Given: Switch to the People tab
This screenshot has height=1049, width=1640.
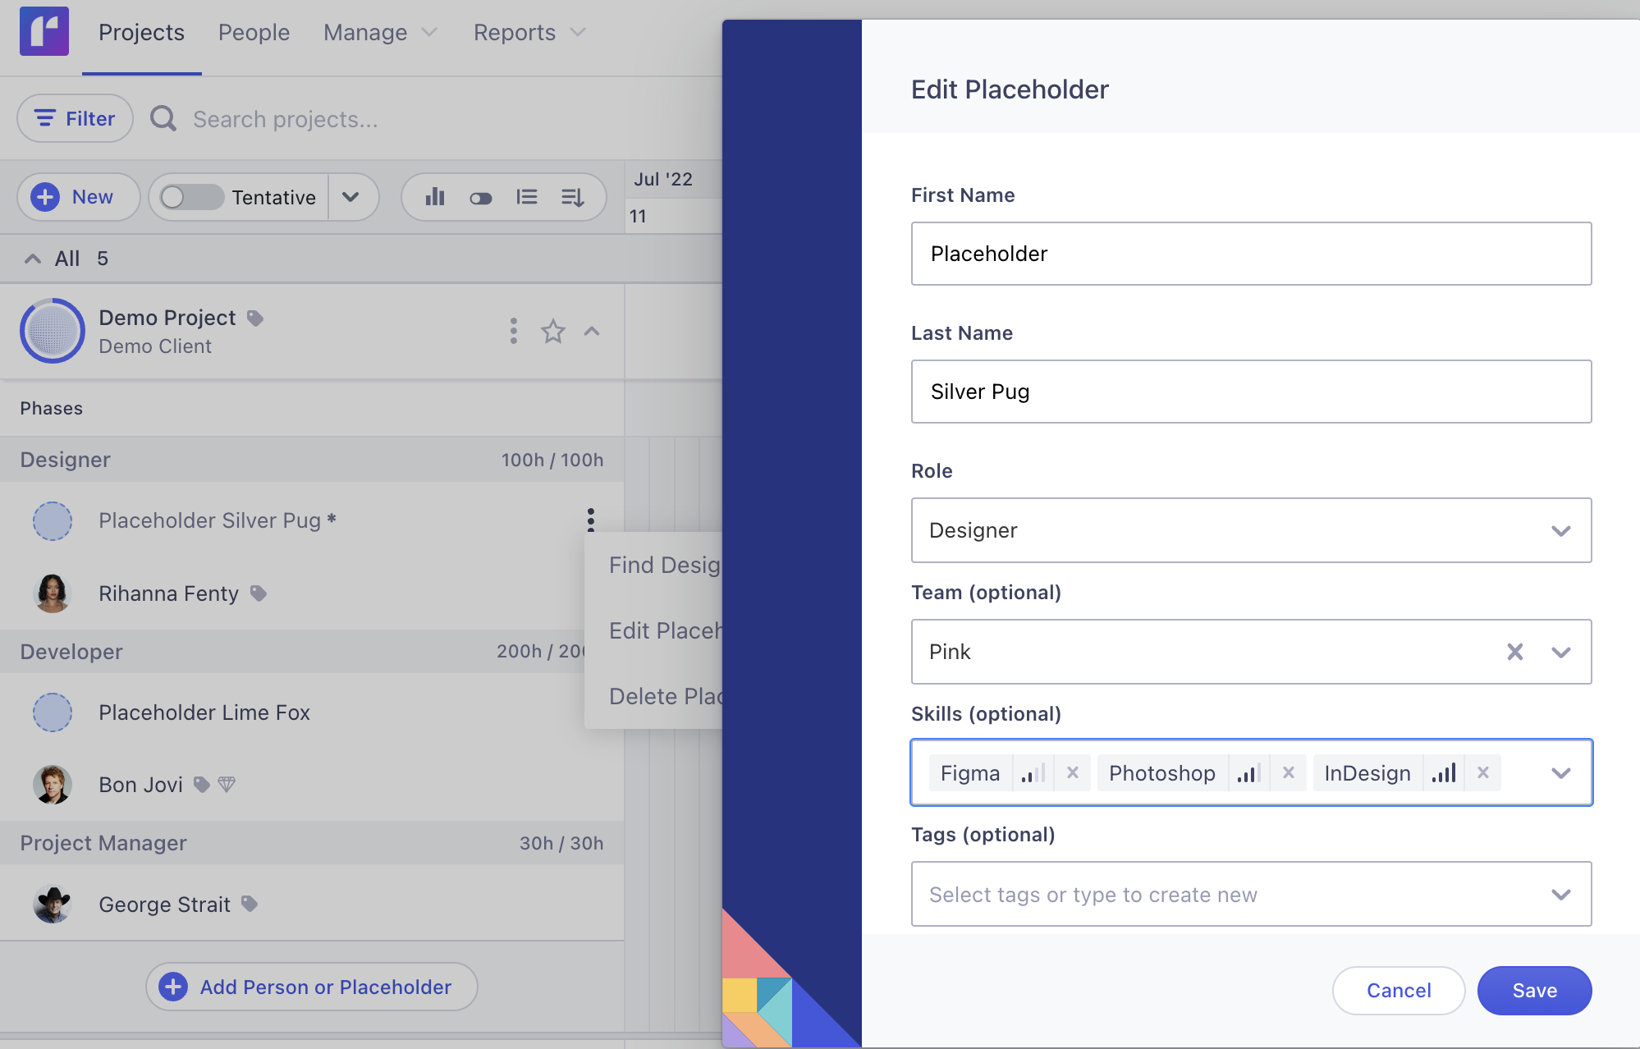Looking at the screenshot, I should click(x=254, y=33).
